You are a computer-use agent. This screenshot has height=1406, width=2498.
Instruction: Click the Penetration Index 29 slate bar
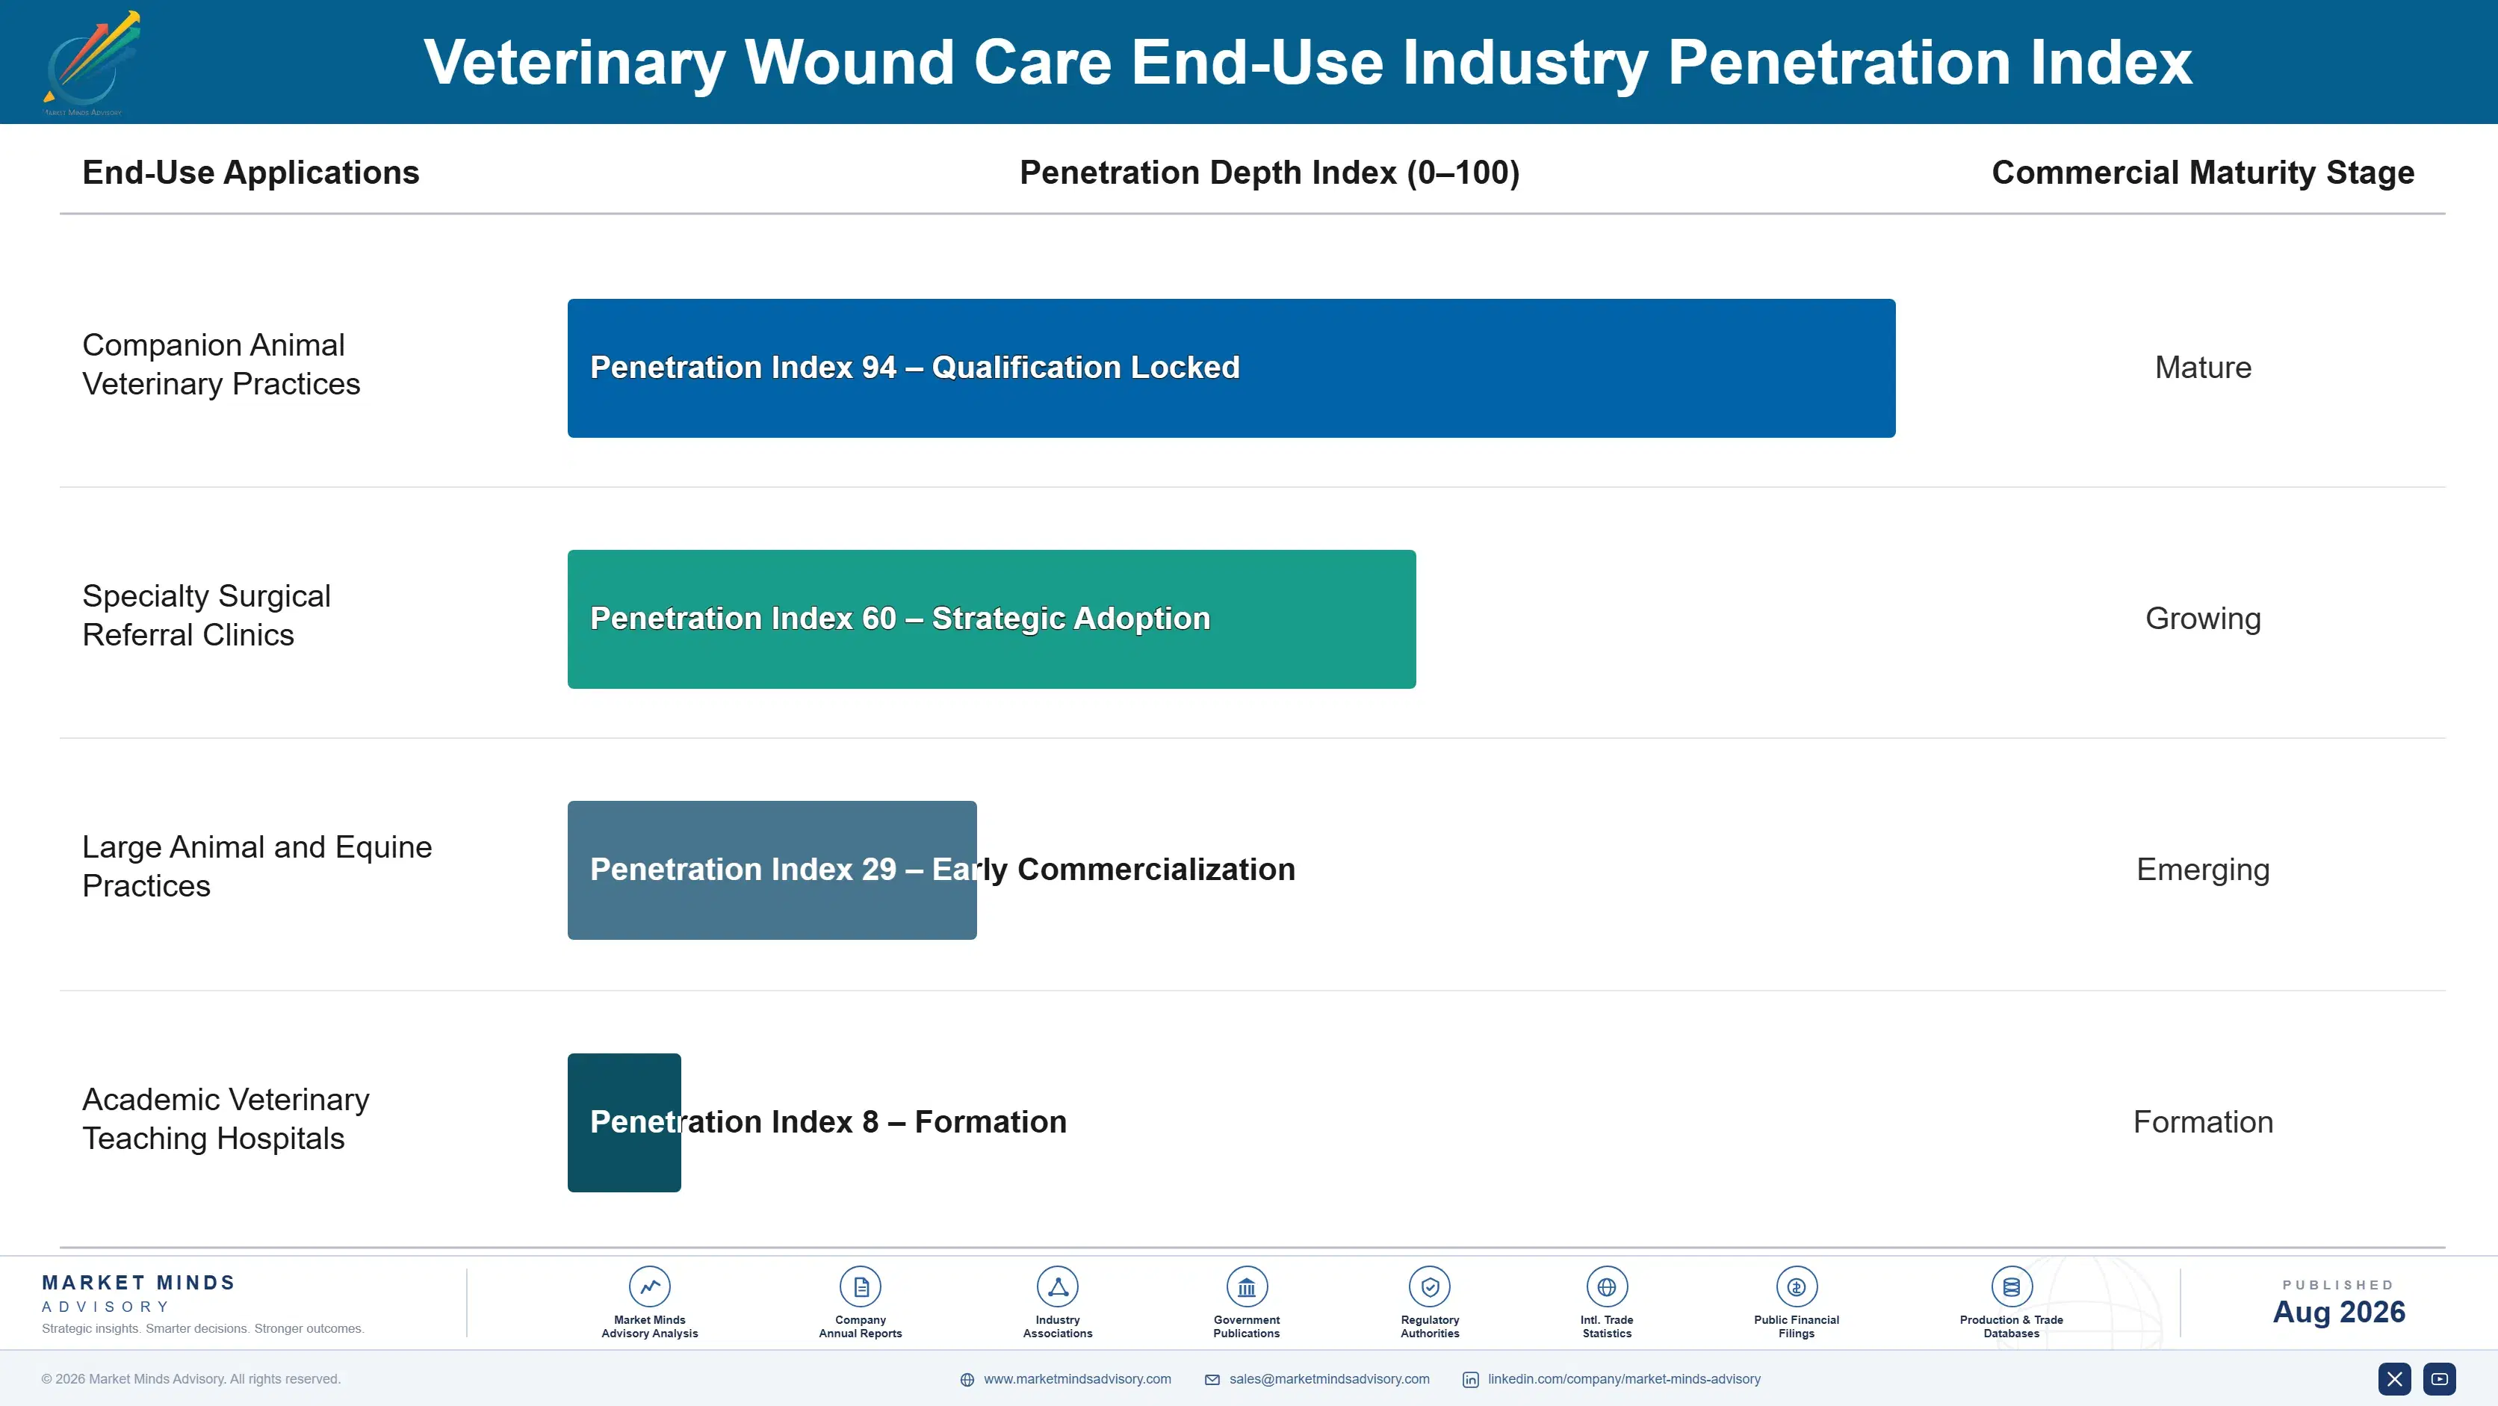[772, 870]
